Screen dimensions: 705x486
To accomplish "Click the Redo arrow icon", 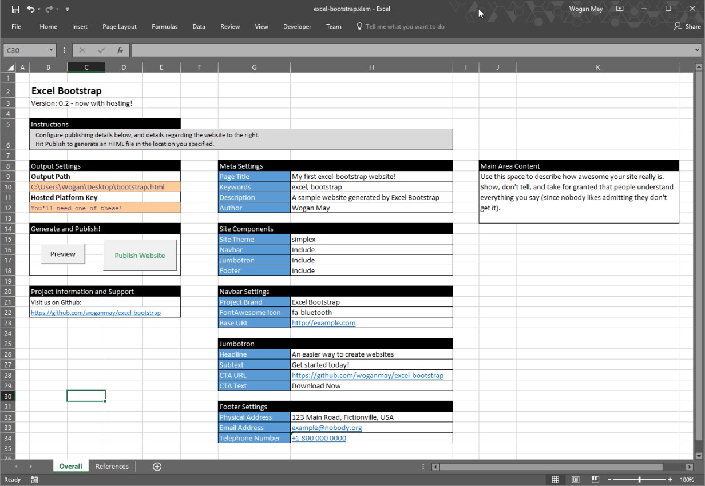I will pyautogui.click(x=49, y=9).
